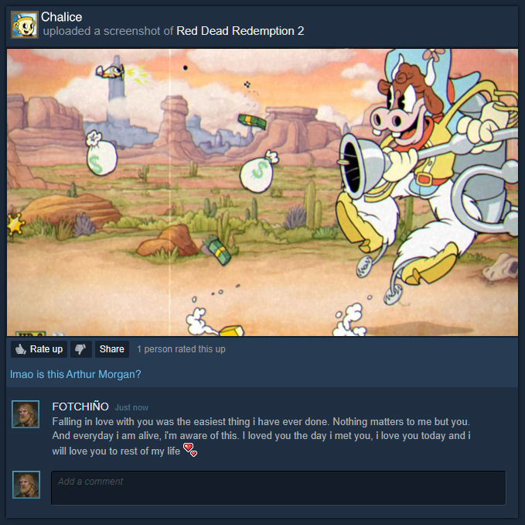Click the Share button
The width and height of the screenshot is (525, 525).
coord(112,349)
